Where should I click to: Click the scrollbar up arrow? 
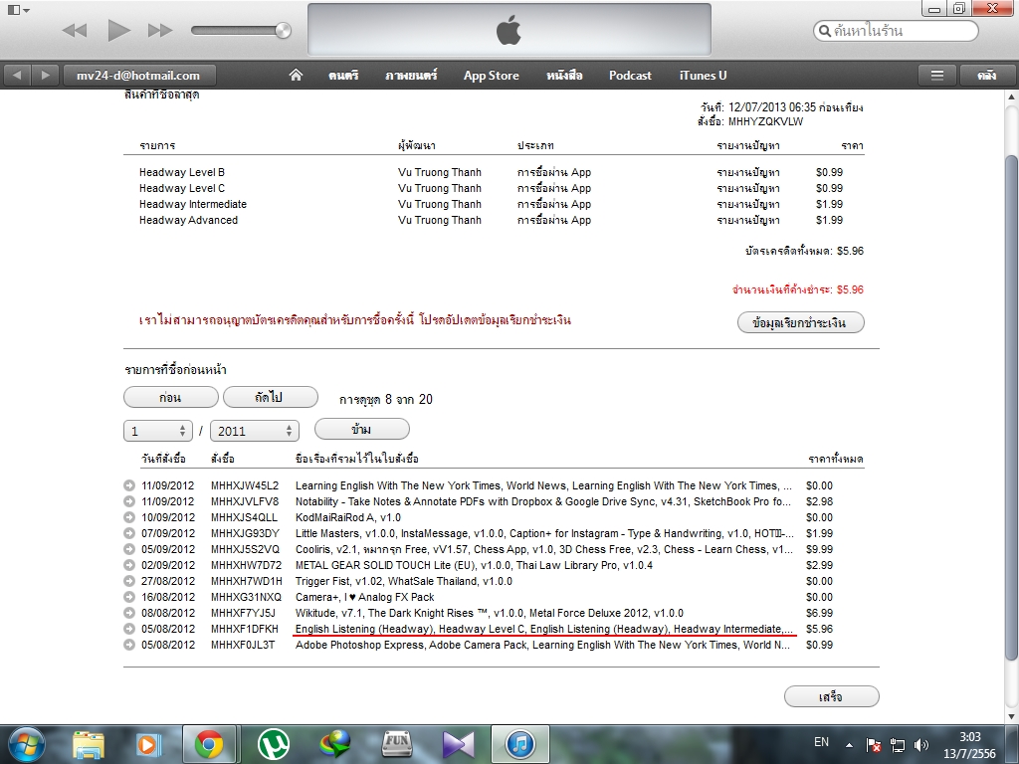click(1011, 96)
